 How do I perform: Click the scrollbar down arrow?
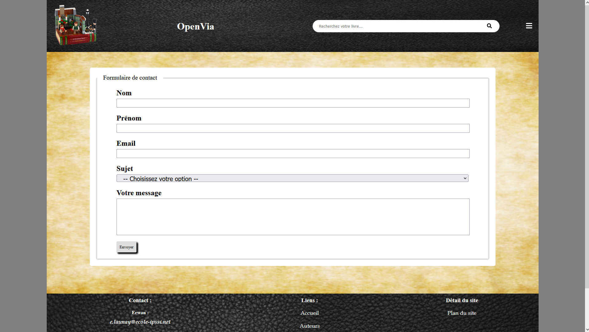click(587, 330)
